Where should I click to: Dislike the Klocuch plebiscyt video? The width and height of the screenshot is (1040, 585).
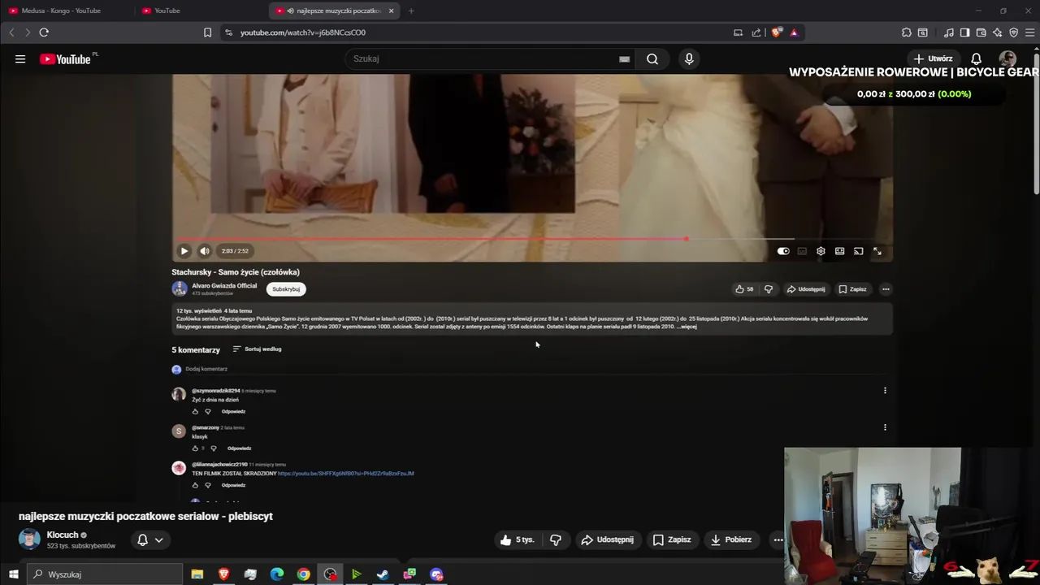coord(556,539)
